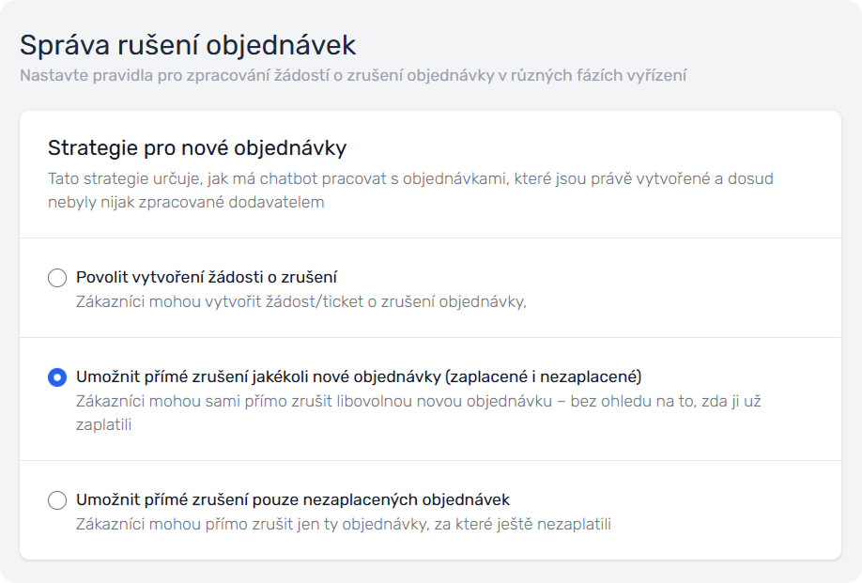Choose the "pouze nezaplacených objednávek" radio circle

(57, 500)
